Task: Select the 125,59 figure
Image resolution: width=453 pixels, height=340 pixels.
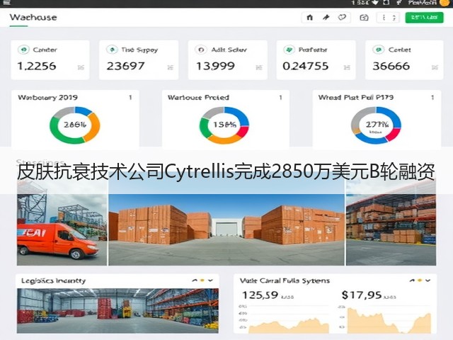Action: point(260,295)
